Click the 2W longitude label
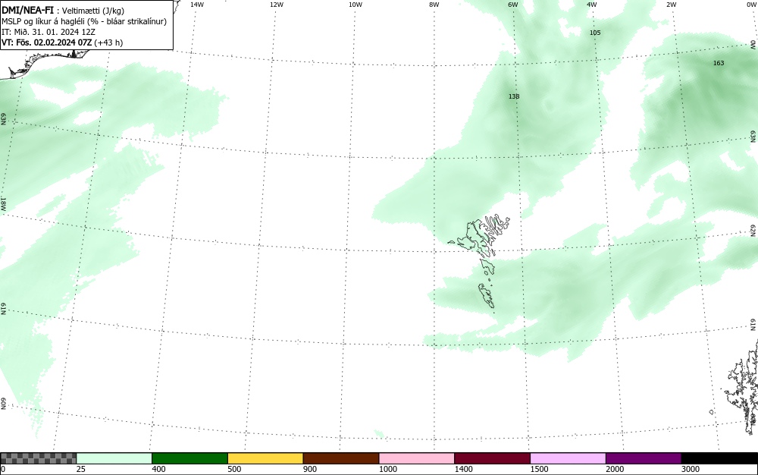 pyautogui.click(x=671, y=5)
